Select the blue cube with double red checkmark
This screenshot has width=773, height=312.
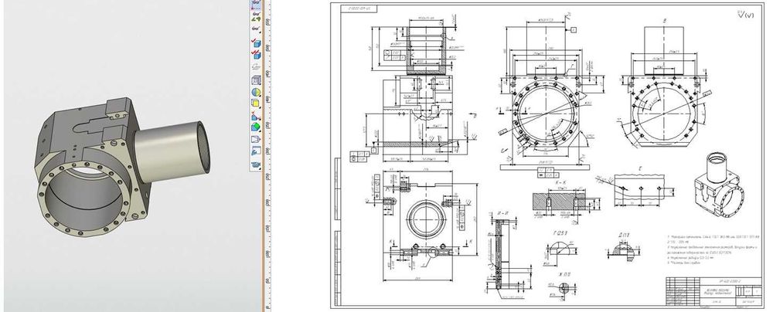(255, 54)
